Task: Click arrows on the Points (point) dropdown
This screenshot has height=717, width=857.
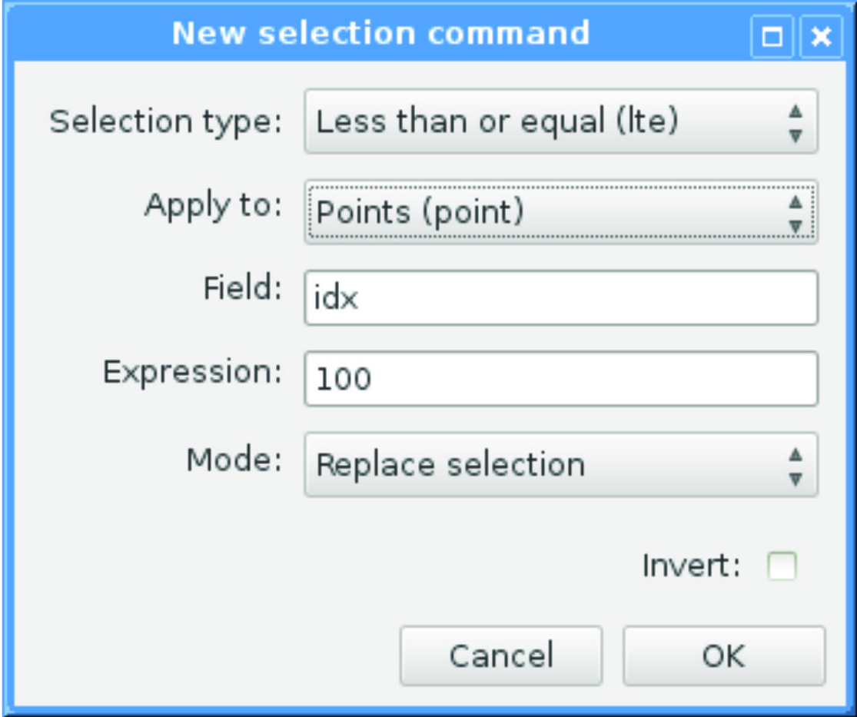Action: pyautogui.click(x=796, y=213)
